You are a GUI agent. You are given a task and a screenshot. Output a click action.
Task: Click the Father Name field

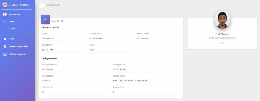click(x=111, y=38)
